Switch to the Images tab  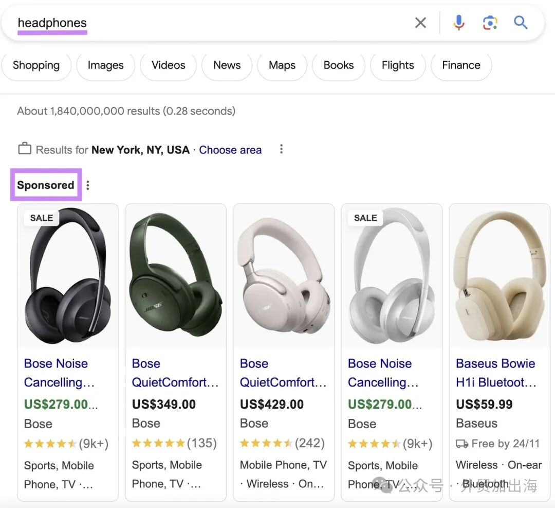(x=105, y=65)
